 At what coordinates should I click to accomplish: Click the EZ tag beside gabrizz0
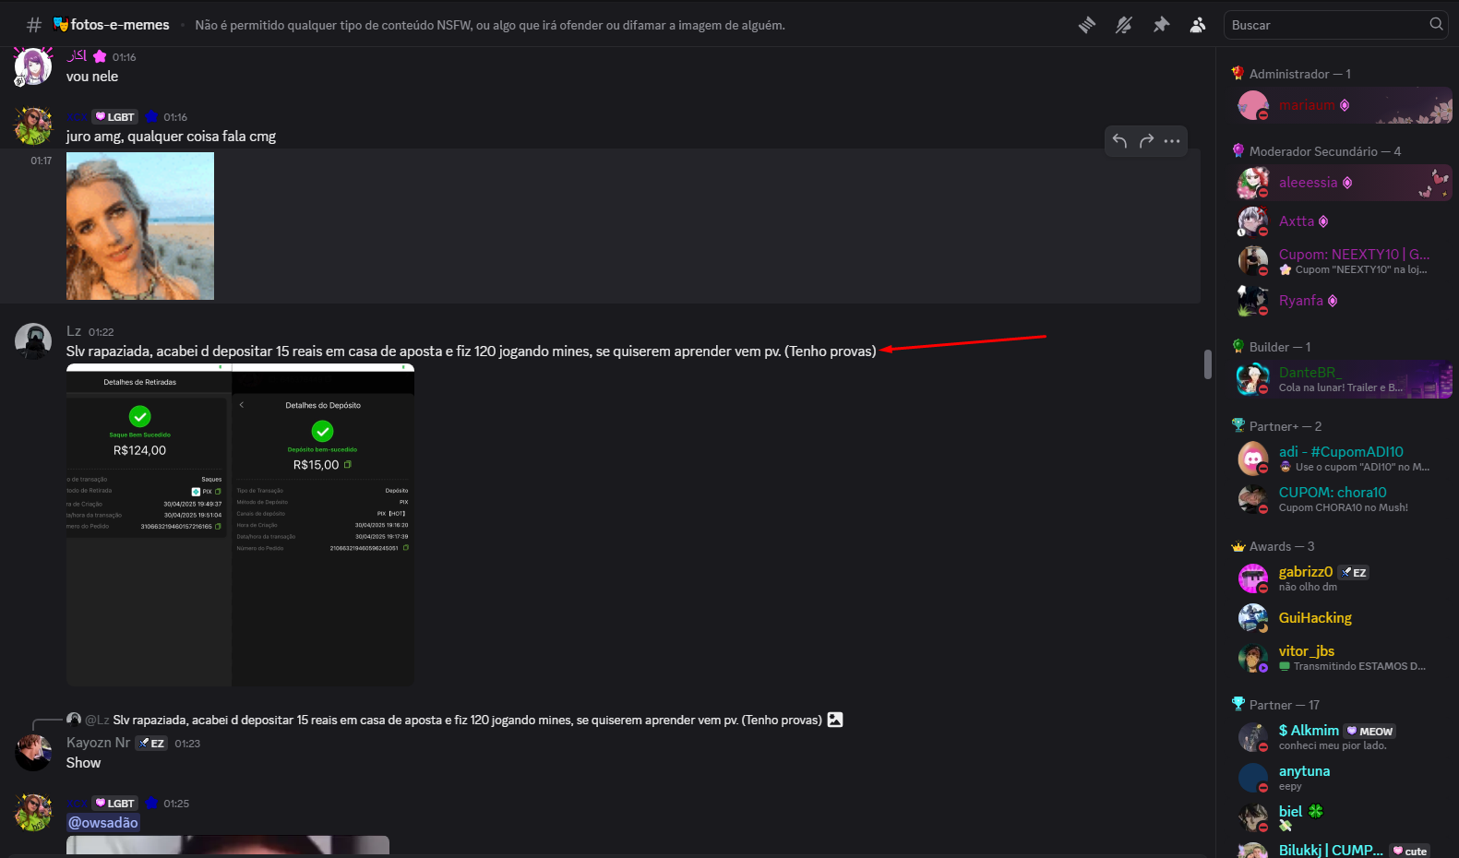click(1354, 573)
